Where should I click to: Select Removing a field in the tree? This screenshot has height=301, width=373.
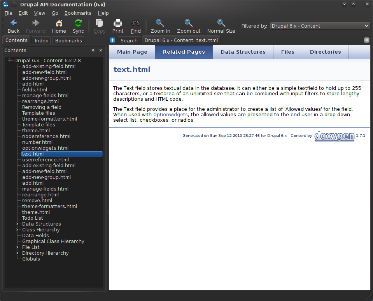click(x=42, y=107)
